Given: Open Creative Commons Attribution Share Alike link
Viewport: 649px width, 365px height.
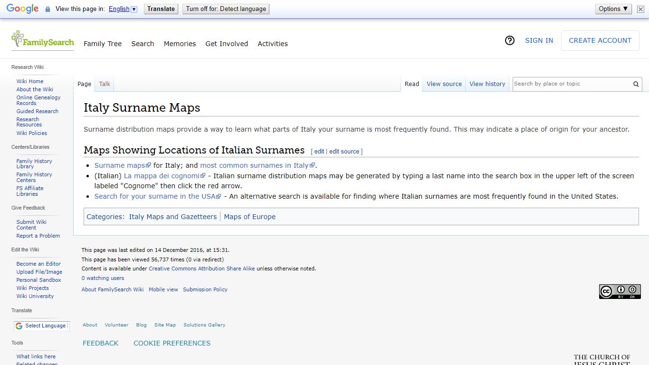Looking at the screenshot, I should click(x=202, y=269).
